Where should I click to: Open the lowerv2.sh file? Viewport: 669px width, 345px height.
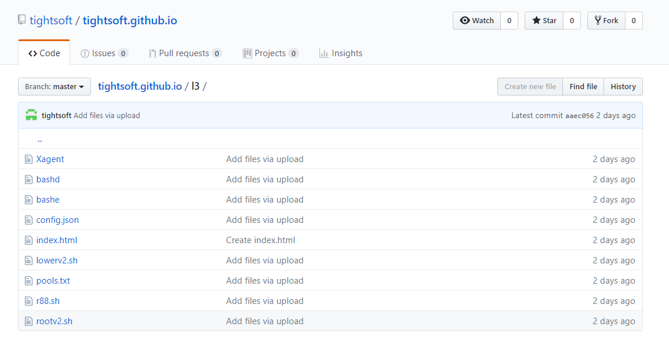coord(57,260)
